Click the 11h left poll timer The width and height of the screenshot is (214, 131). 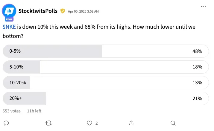click(34, 111)
